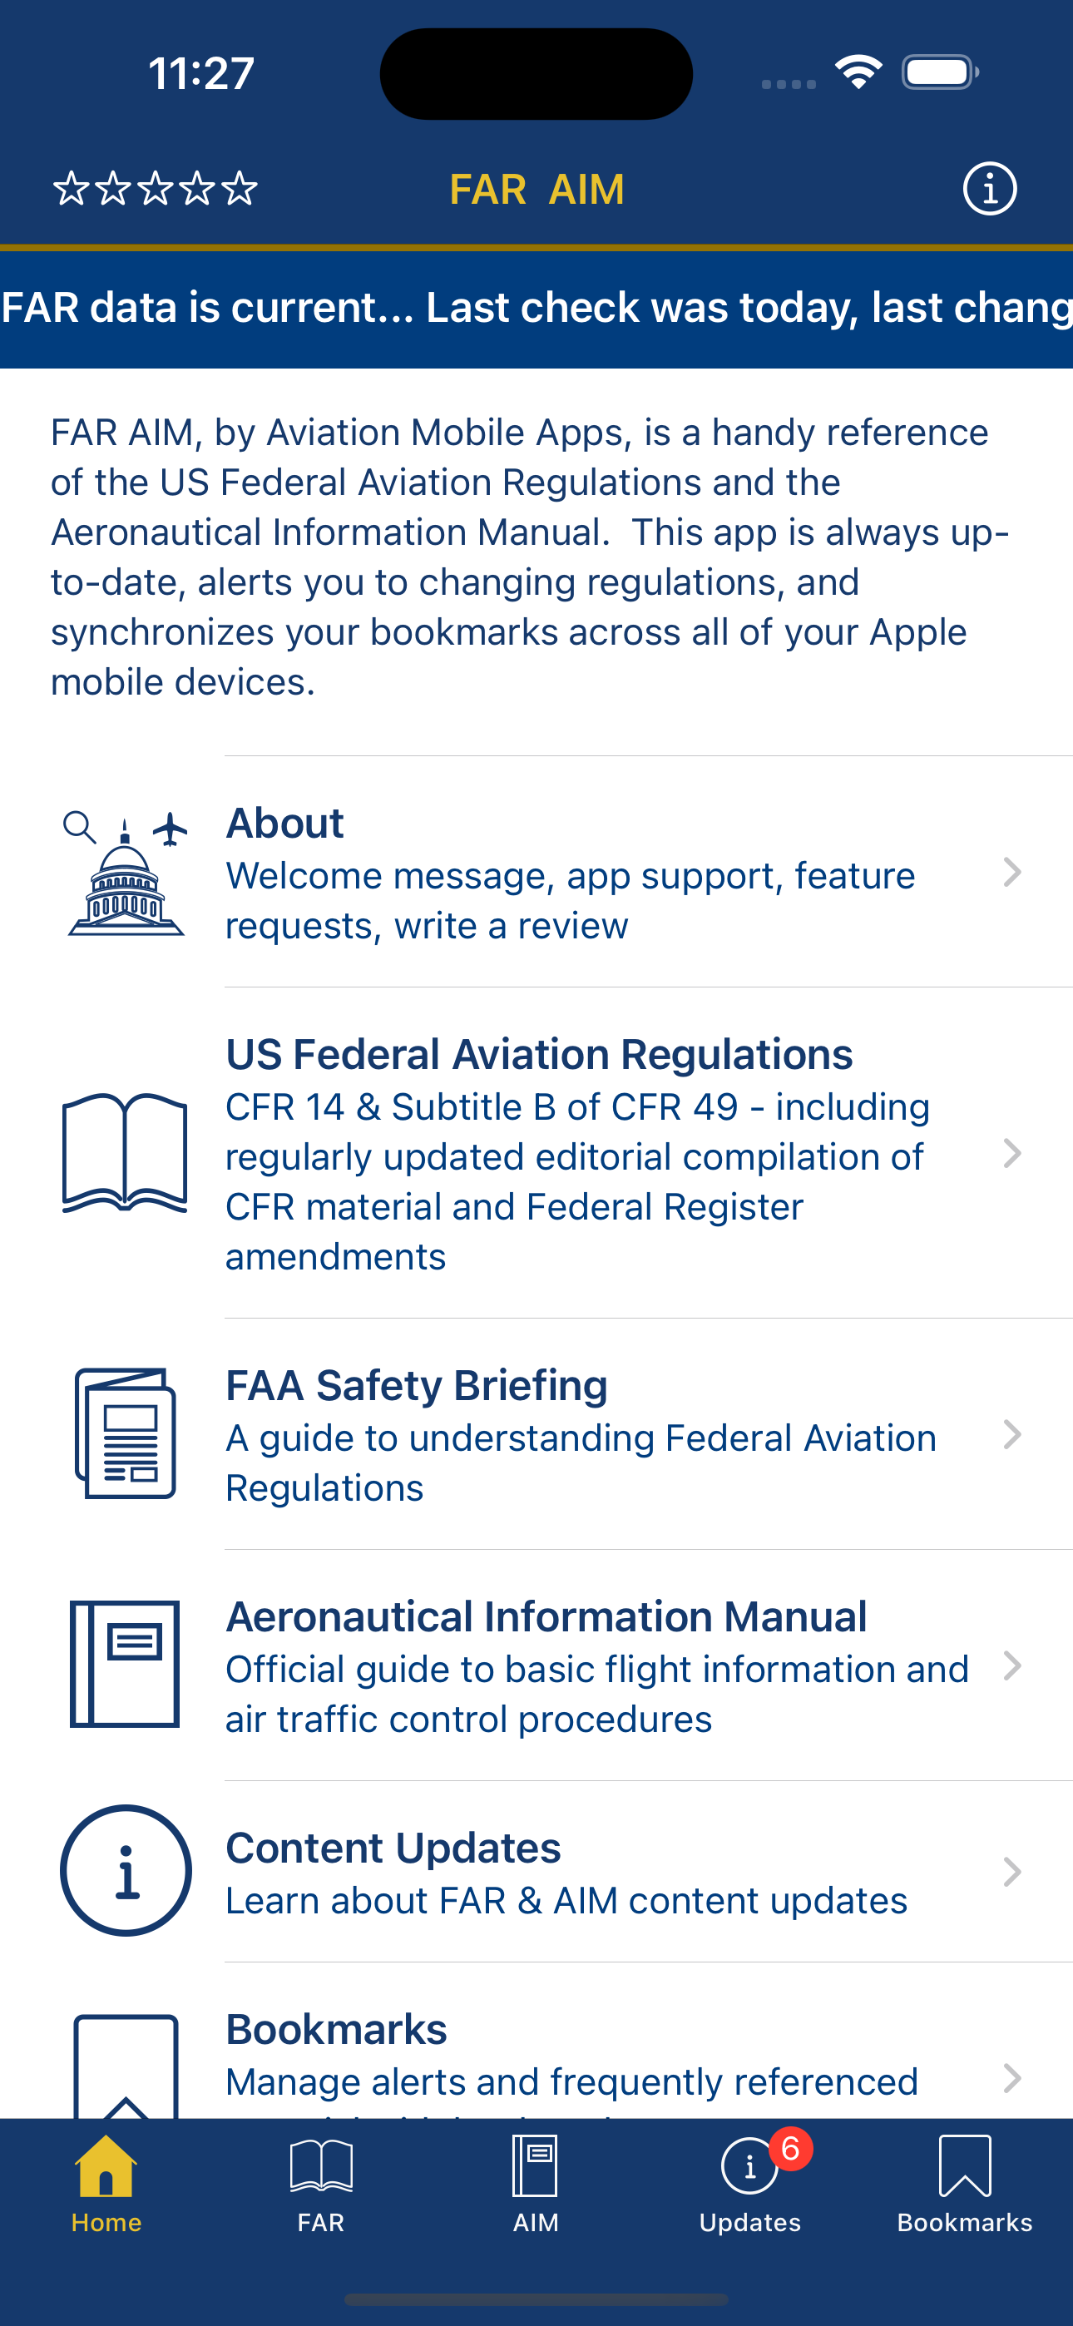Tap the FAA Safety Briefing pamphlet icon

pyautogui.click(x=126, y=1434)
